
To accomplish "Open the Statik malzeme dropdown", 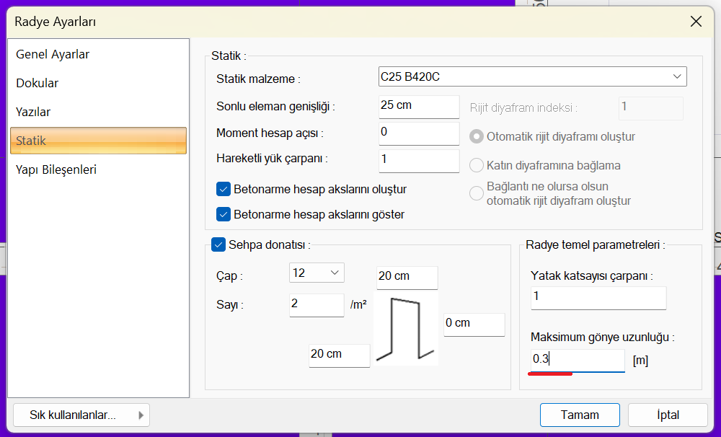I will coord(533,76).
